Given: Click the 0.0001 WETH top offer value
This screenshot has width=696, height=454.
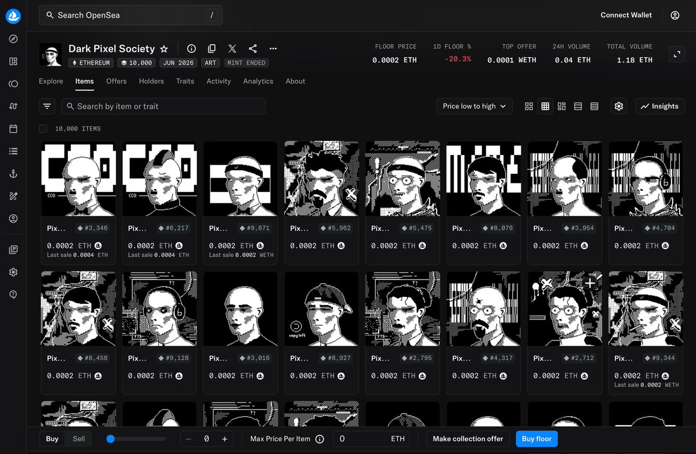Looking at the screenshot, I should (512, 60).
